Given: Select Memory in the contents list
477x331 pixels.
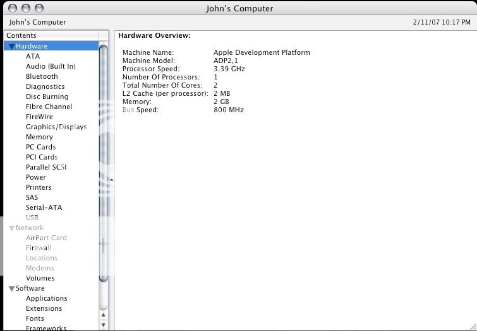Looking at the screenshot, I should (x=39, y=137).
